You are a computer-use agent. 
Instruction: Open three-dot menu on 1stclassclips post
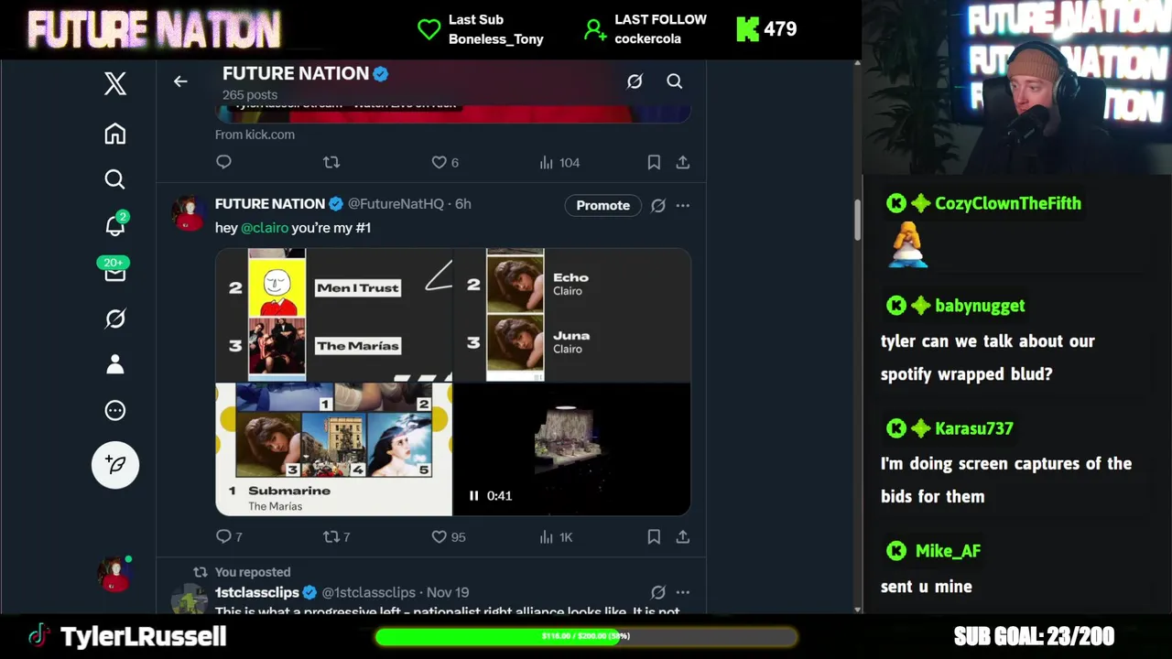pos(683,593)
